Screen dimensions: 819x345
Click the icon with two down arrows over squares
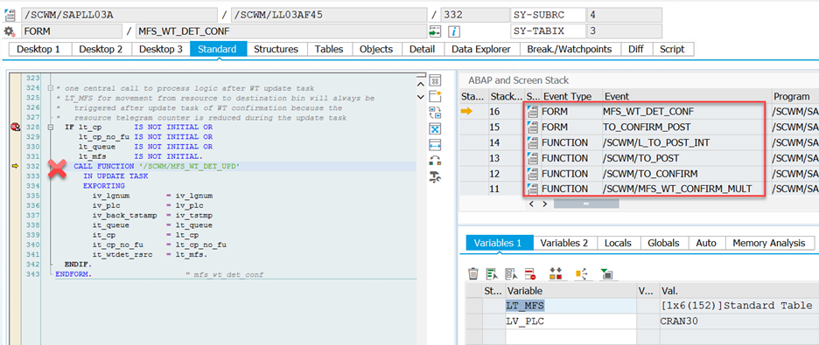(x=556, y=273)
